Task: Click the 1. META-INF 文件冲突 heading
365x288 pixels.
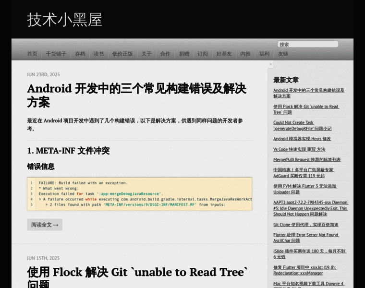Action: [68, 151]
